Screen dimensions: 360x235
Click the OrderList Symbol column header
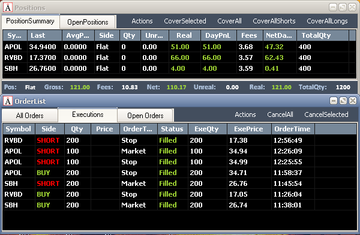click(19, 129)
